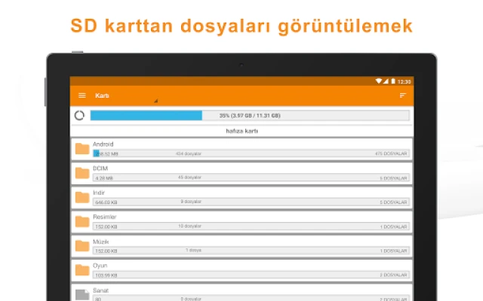Click the circular storage refresh icon
The width and height of the screenshot is (483, 301).
80,115
